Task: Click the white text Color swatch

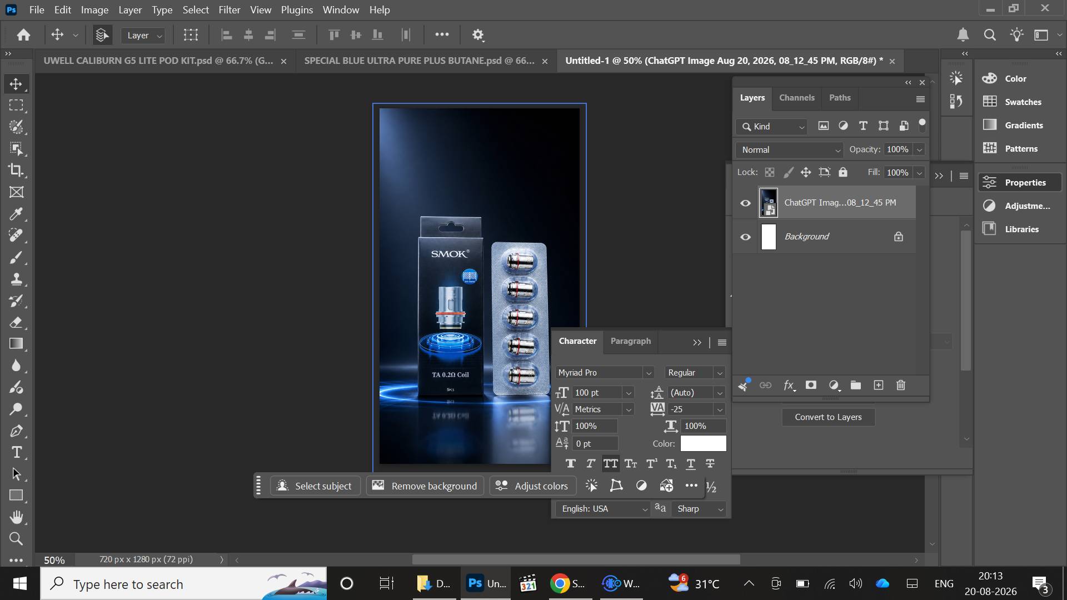Action: 703,443
